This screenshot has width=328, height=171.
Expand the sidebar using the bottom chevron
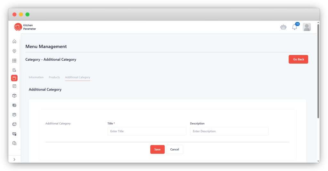pyautogui.click(x=14, y=159)
